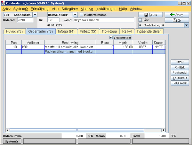Open the Fritext (f5) tab
This screenshot has height=145, width=192.
tap(88, 31)
